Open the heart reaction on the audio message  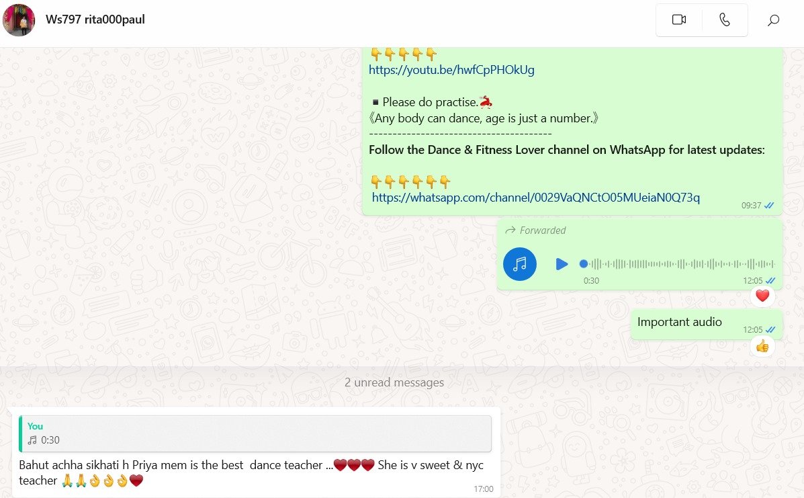(x=762, y=296)
